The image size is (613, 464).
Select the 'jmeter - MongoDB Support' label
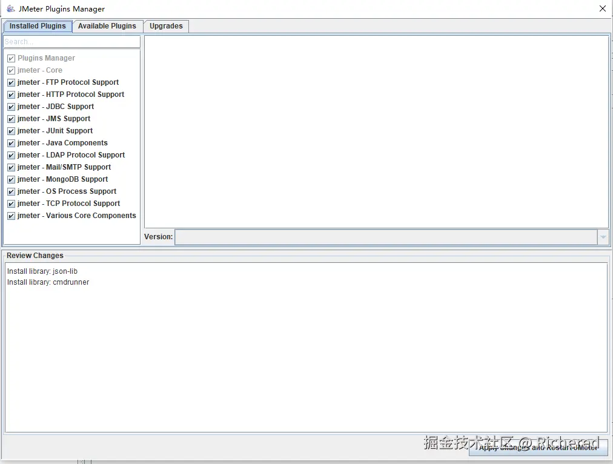(62, 179)
